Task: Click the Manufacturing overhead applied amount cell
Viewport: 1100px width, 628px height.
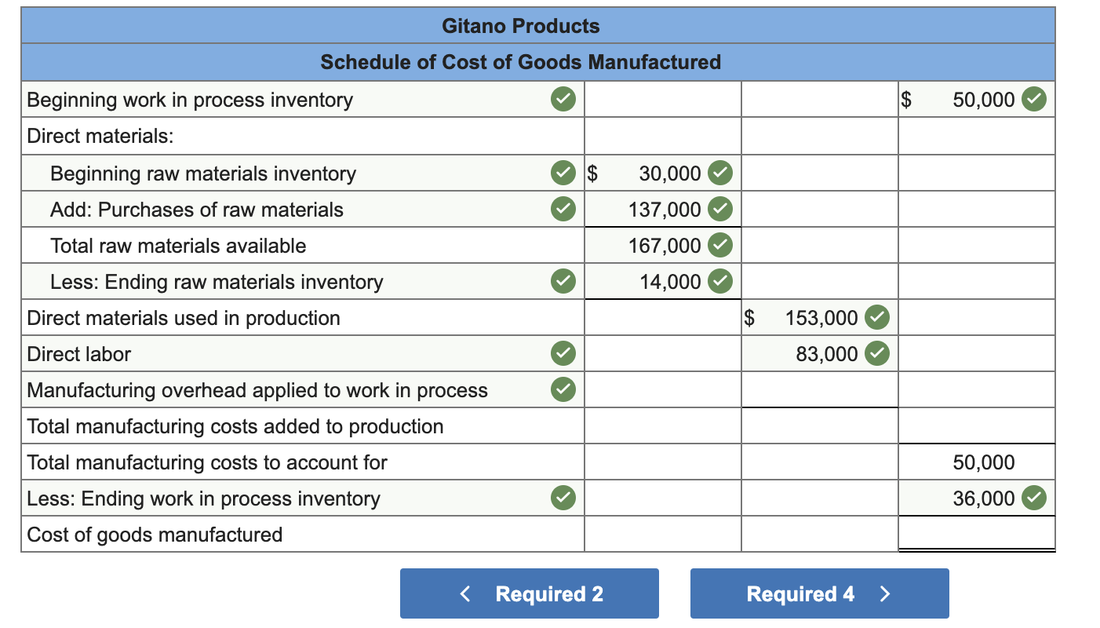Action: pyautogui.click(x=818, y=389)
